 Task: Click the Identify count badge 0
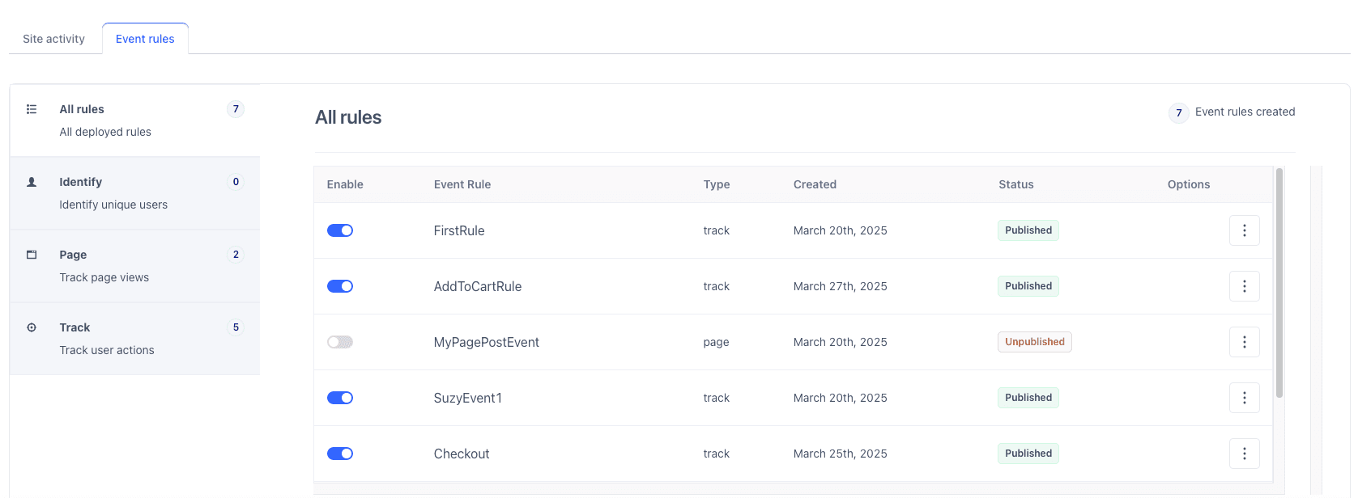(x=236, y=182)
